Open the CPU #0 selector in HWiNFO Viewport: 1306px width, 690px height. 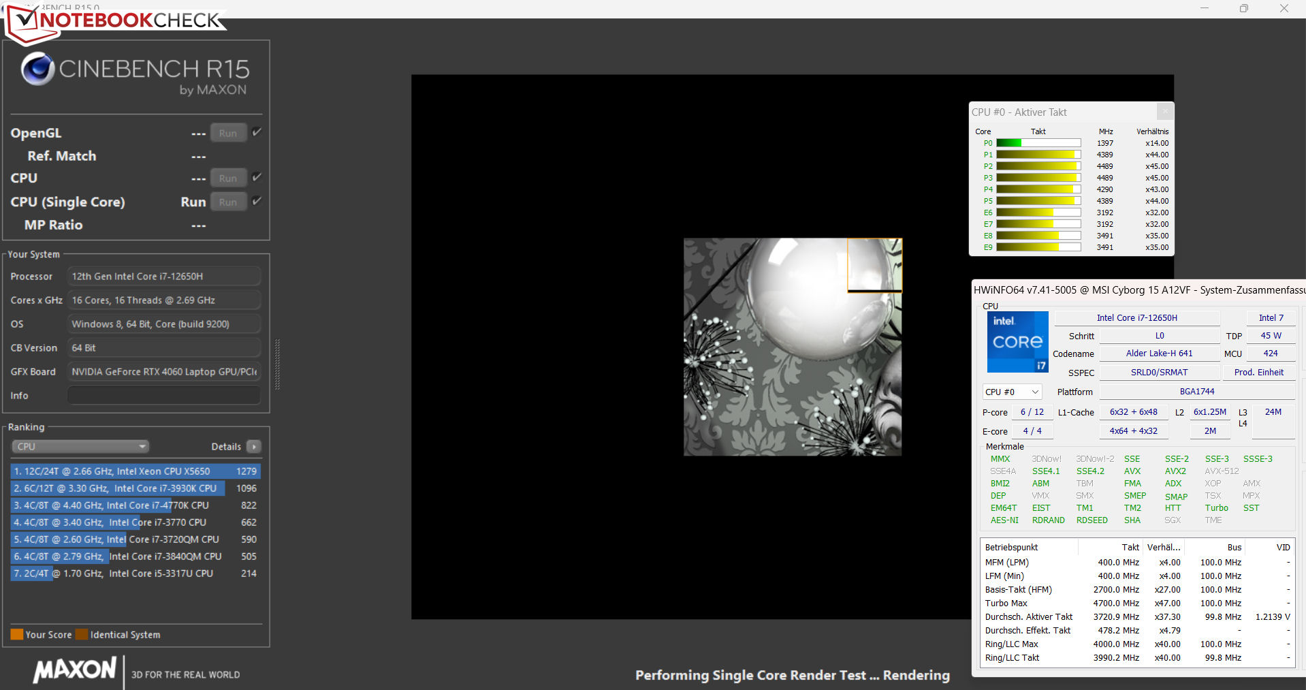pos(1012,392)
